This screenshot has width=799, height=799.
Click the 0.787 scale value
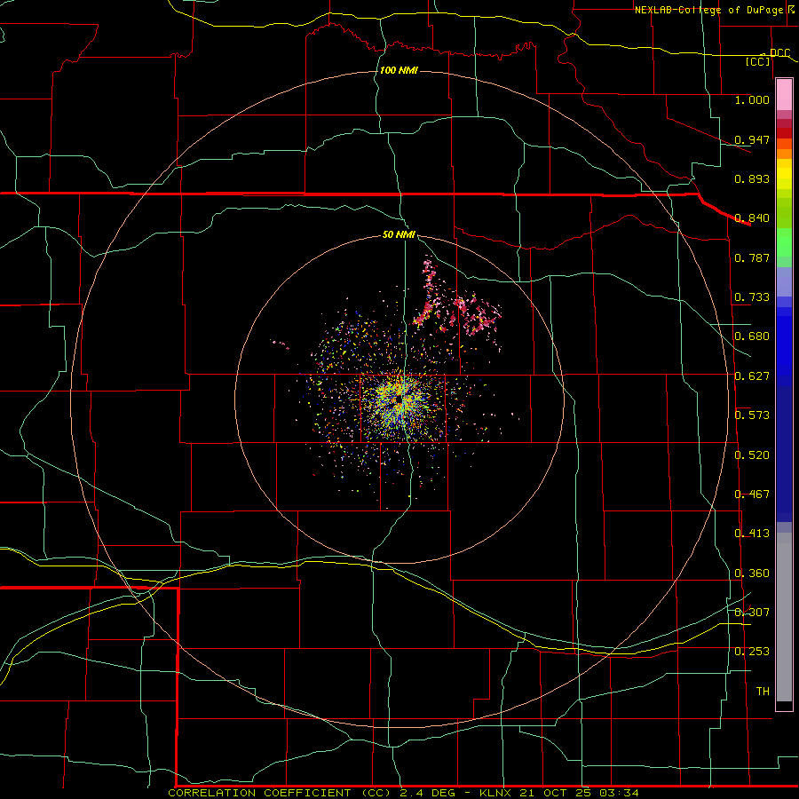[x=752, y=257]
